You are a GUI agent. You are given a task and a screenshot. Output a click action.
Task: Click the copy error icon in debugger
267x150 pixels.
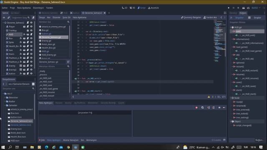pos(202,107)
